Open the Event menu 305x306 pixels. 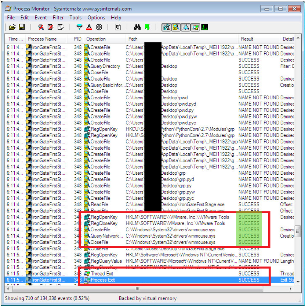41,18
